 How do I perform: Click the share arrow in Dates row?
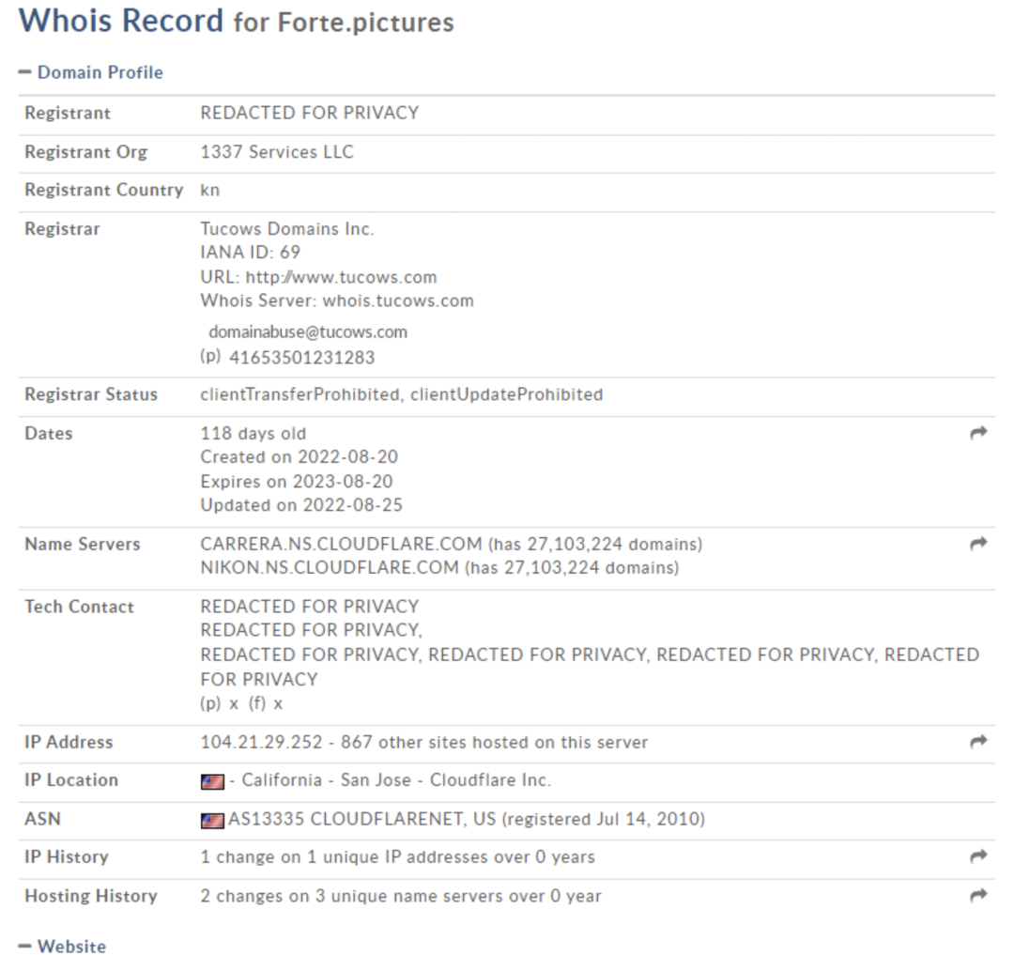(x=978, y=433)
